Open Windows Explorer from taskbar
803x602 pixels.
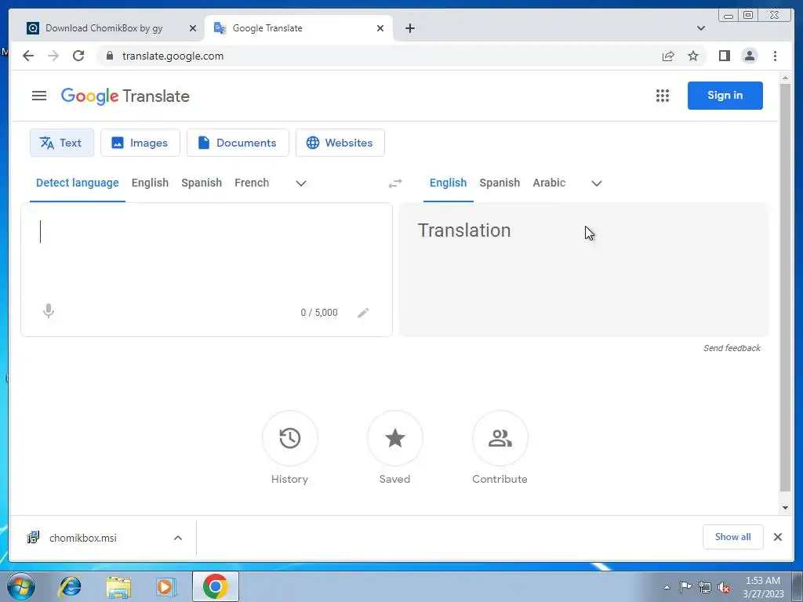coord(118,586)
